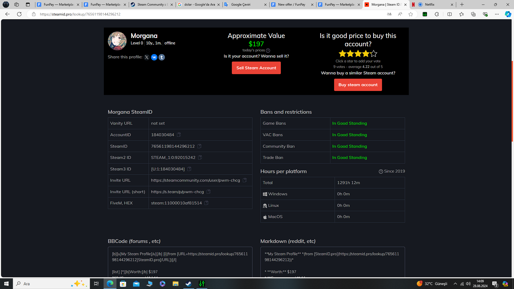
Task: Share profile on VK icon
Action: pyautogui.click(x=154, y=57)
